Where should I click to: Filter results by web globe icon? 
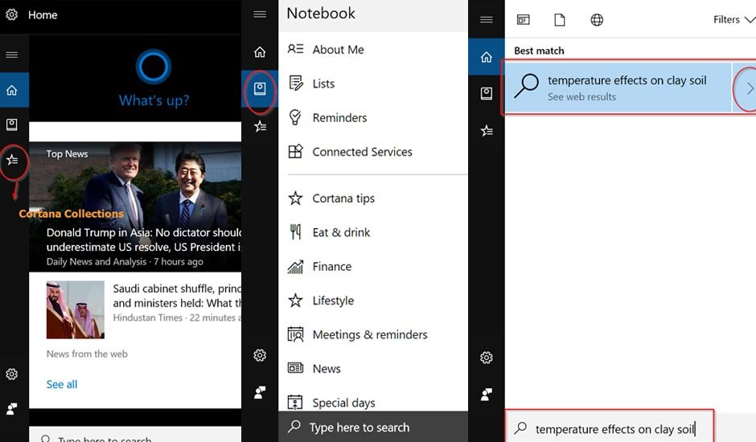pyautogui.click(x=597, y=20)
